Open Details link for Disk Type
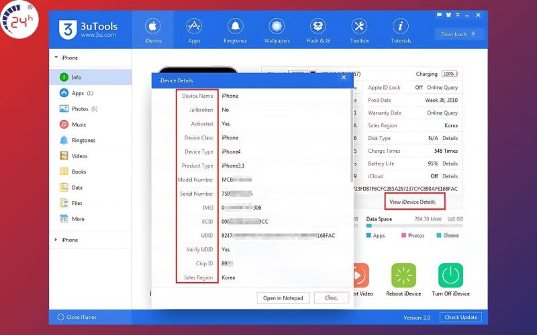Image resolution: width=537 pixels, height=335 pixels. [450, 138]
